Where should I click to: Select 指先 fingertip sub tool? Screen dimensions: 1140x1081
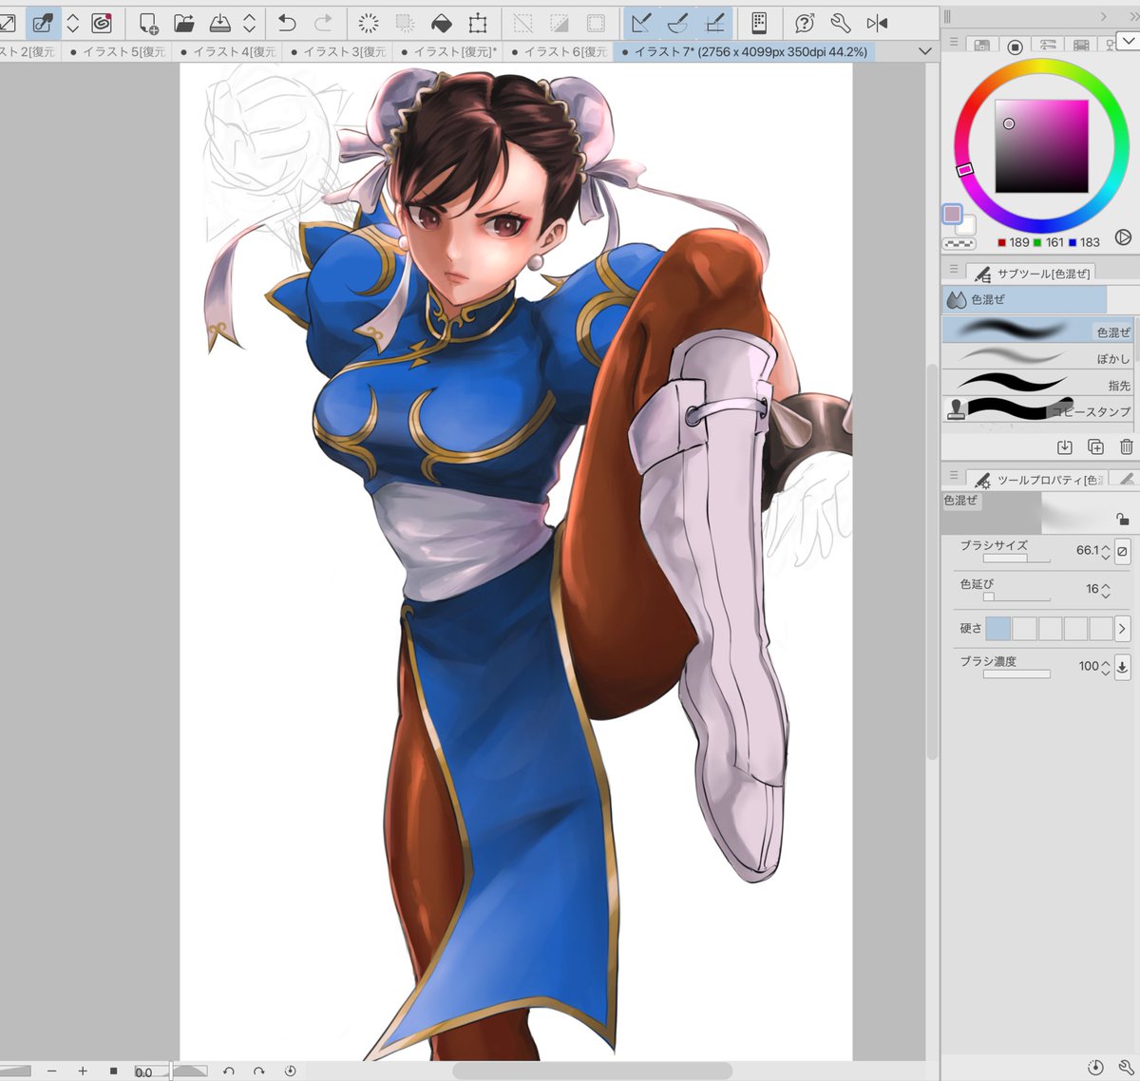click(x=1038, y=384)
